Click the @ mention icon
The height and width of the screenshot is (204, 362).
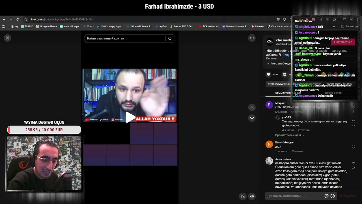click(x=326, y=196)
